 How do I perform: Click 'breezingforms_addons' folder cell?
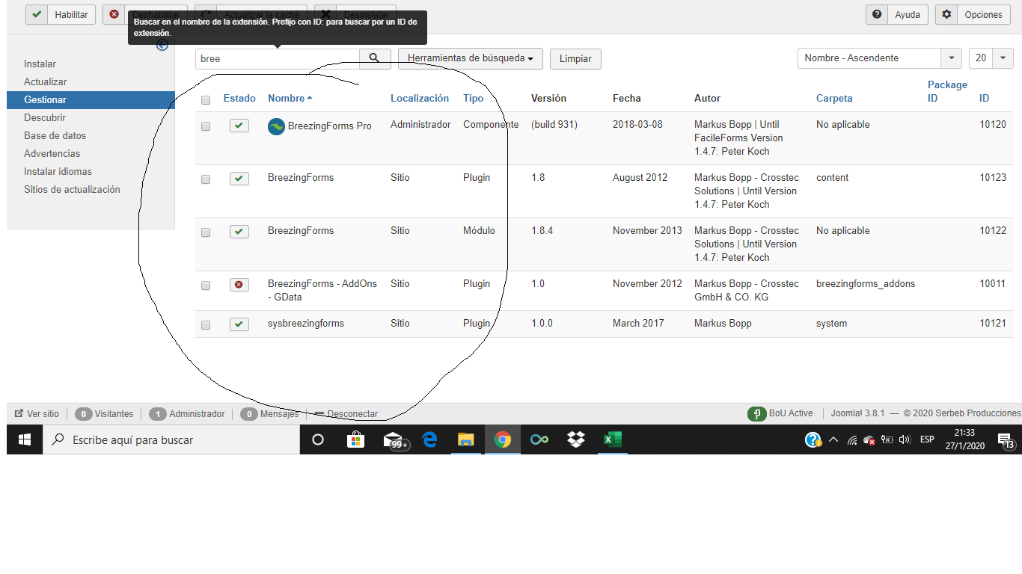[866, 284]
